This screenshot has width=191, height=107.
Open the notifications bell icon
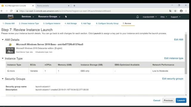point(138,17)
